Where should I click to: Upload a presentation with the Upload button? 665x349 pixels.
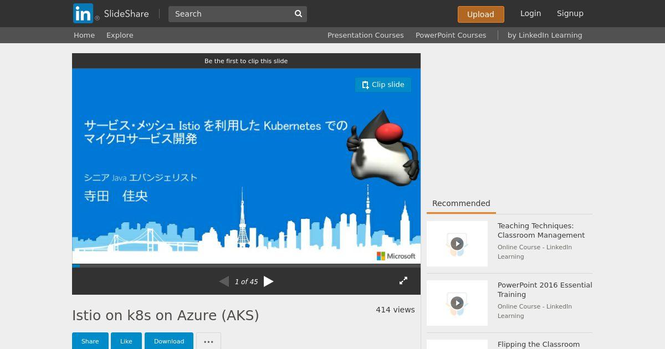pyautogui.click(x=480, y=14)
